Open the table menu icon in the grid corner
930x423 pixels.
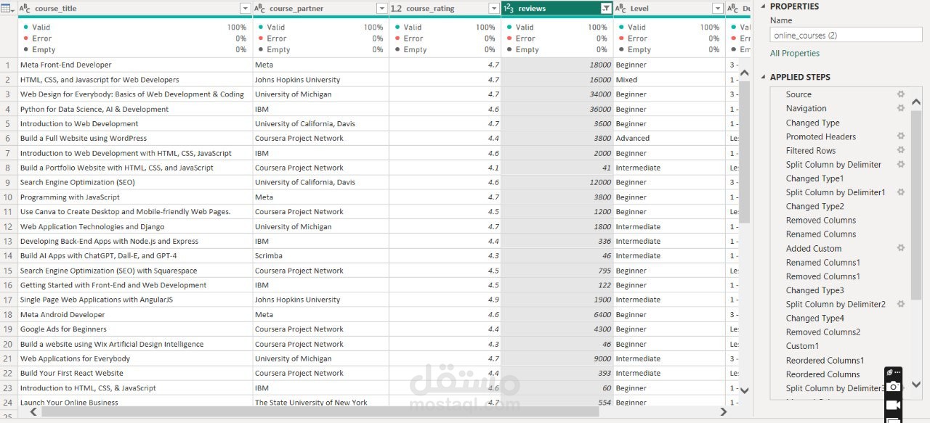click(6, 8)
